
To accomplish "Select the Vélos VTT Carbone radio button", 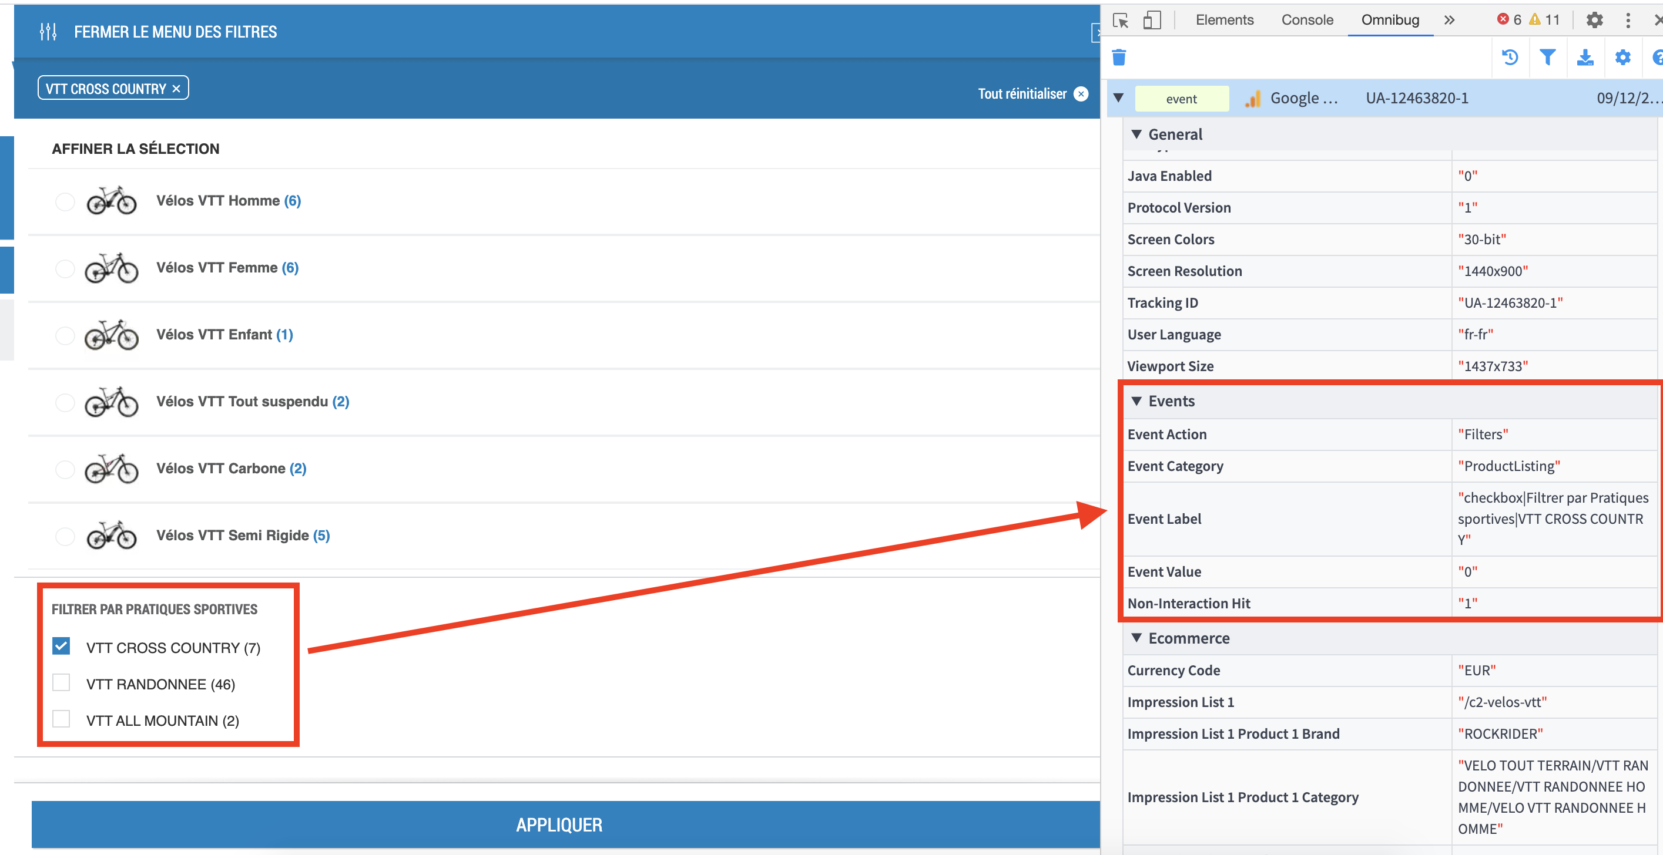I will [x=65, y=469].
